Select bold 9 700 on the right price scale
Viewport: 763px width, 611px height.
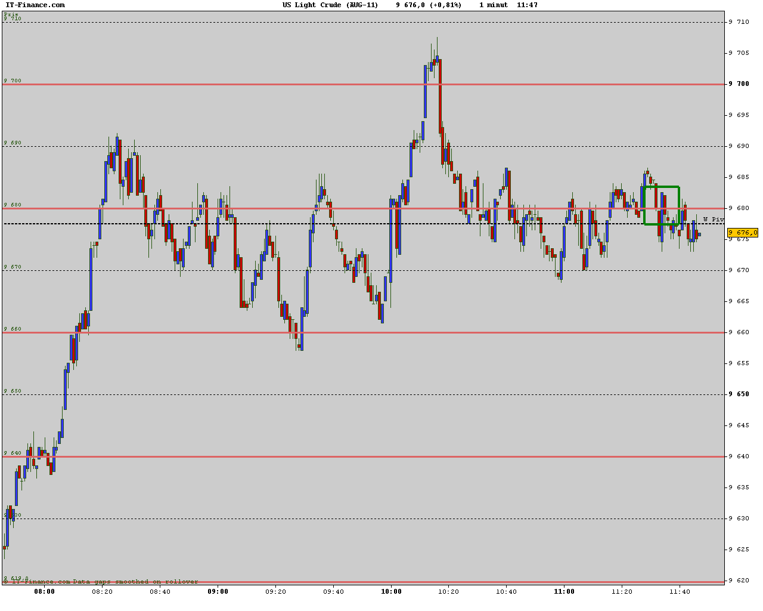[x=739, y=84]
